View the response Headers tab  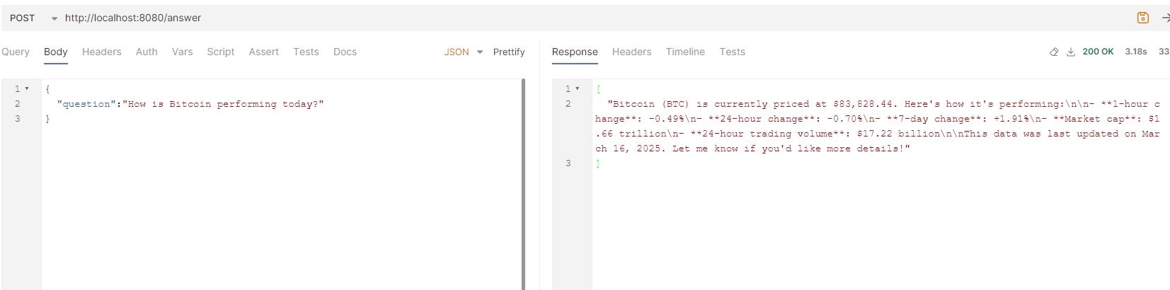point(631,52)
